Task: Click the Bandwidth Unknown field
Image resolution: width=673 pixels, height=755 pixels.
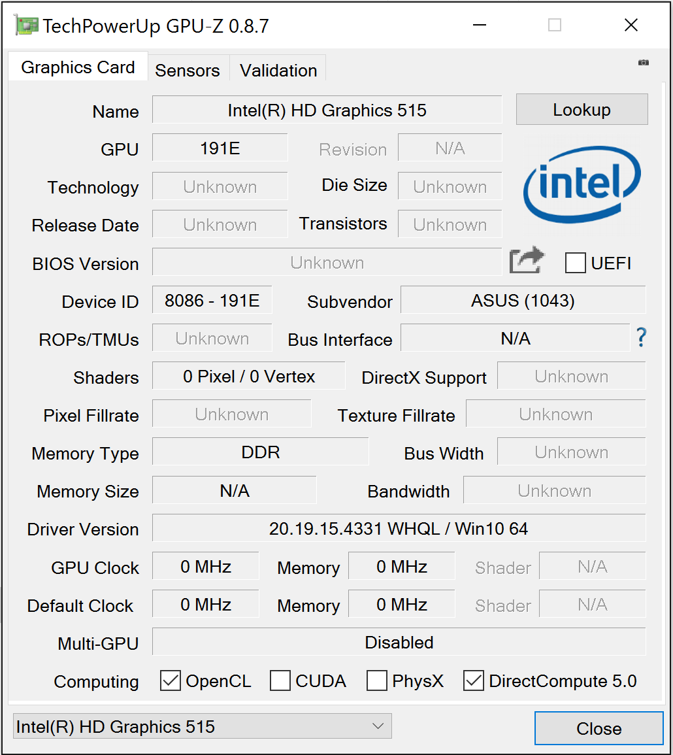Action: click(x=555, y=490)
